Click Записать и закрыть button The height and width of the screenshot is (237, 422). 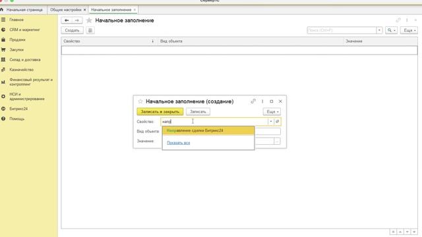coord(160,111)
